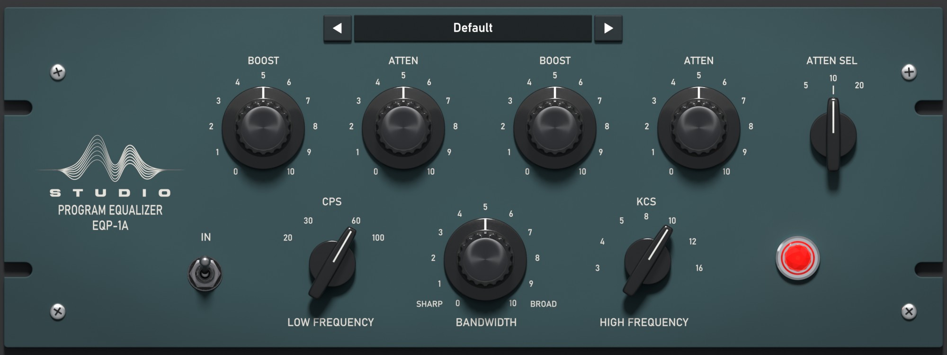Set KCS selector to 10

pyautogui.click(x=672, y=221)
